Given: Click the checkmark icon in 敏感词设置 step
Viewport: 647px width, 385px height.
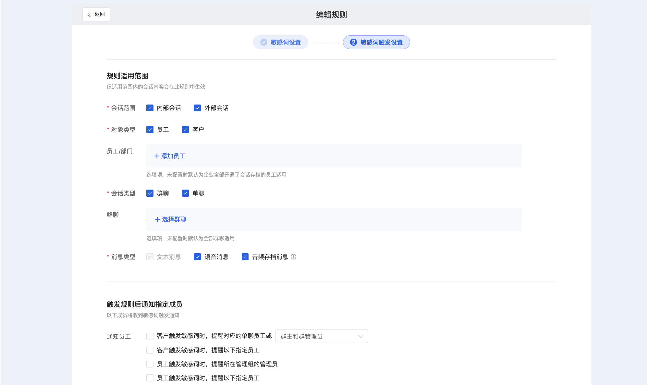Looking at the screenshot, I should coord(264,42).
